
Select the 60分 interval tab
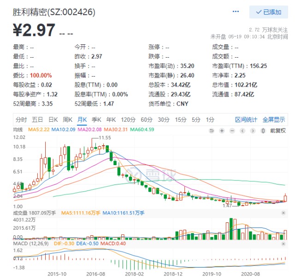(147, 119)
